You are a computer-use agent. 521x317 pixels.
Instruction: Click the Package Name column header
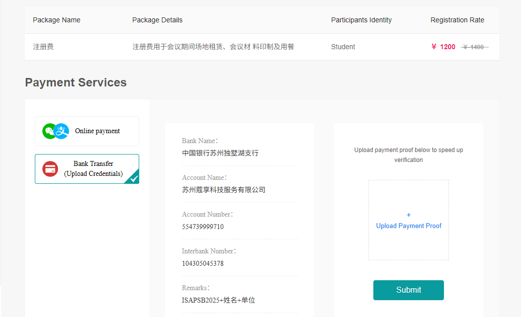click(x=57, y=20)
